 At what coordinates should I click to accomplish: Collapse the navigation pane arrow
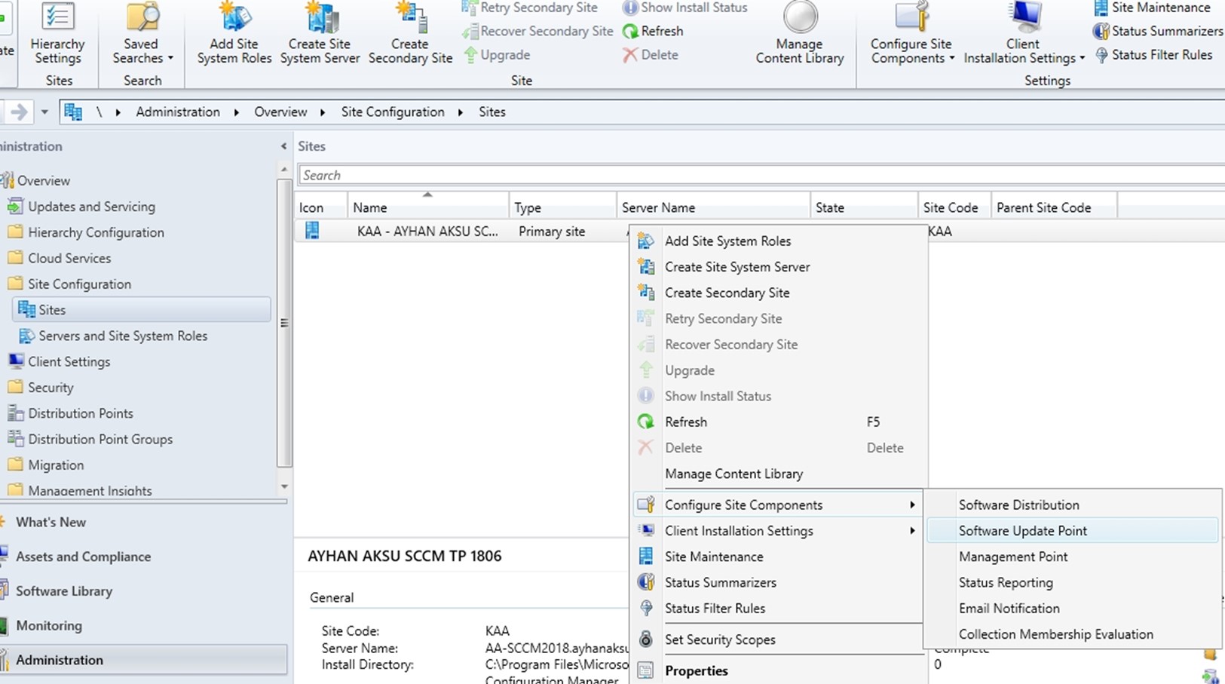tap(283, 146)
